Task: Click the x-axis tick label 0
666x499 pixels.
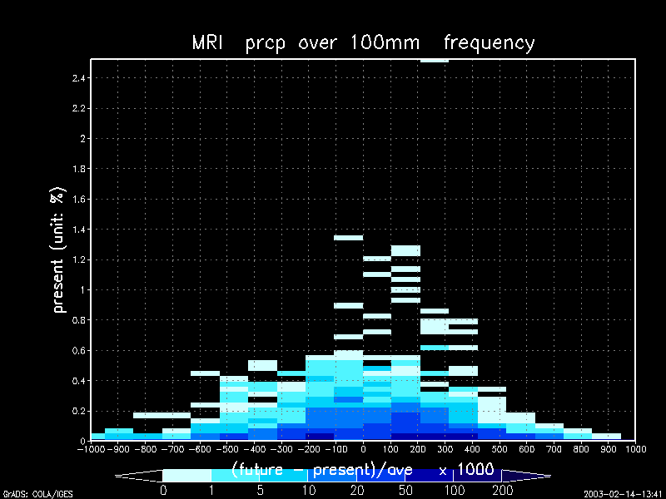Action: tap(363, 449)
